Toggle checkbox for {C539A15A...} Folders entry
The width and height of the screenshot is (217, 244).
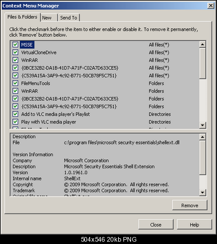(15, 106)
